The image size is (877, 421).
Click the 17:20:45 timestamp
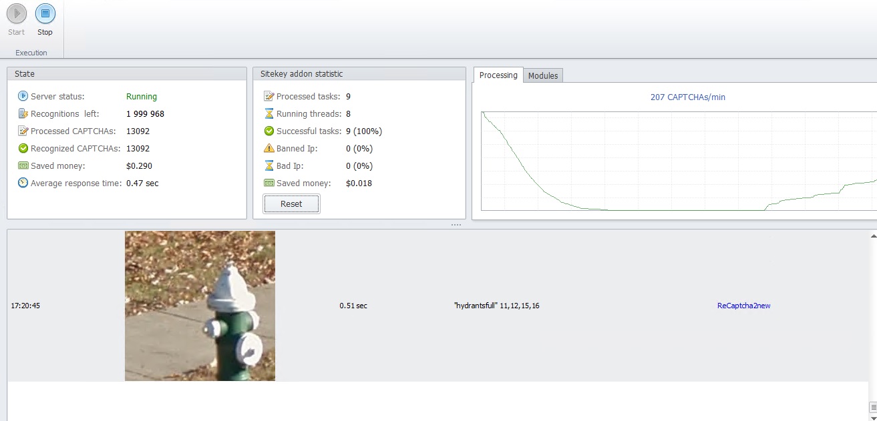click(25, 306)
